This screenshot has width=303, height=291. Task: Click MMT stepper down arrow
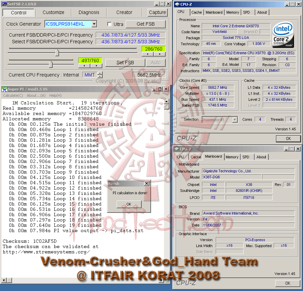click(x=100, y=76)
